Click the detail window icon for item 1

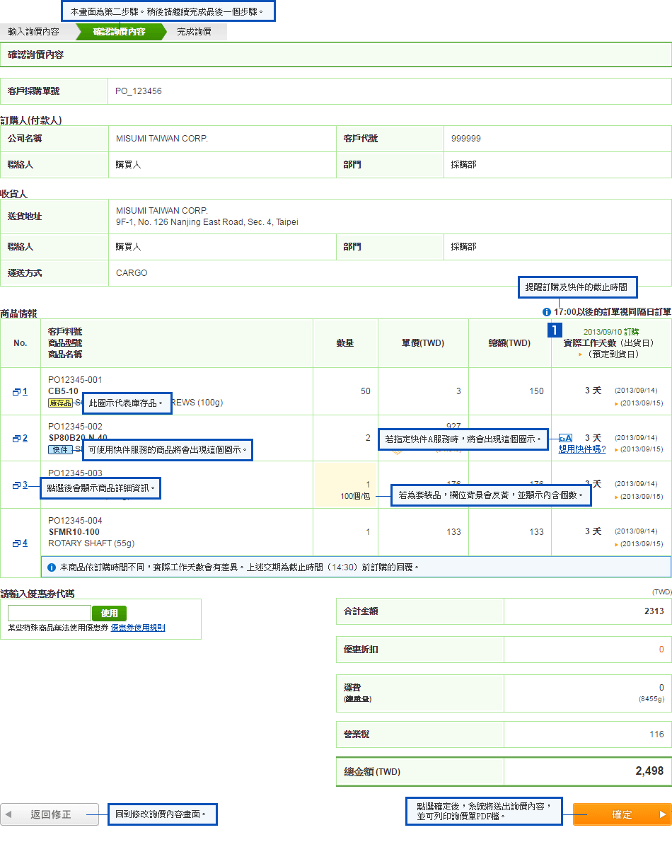pyautogui.click(x=16, y=391)
